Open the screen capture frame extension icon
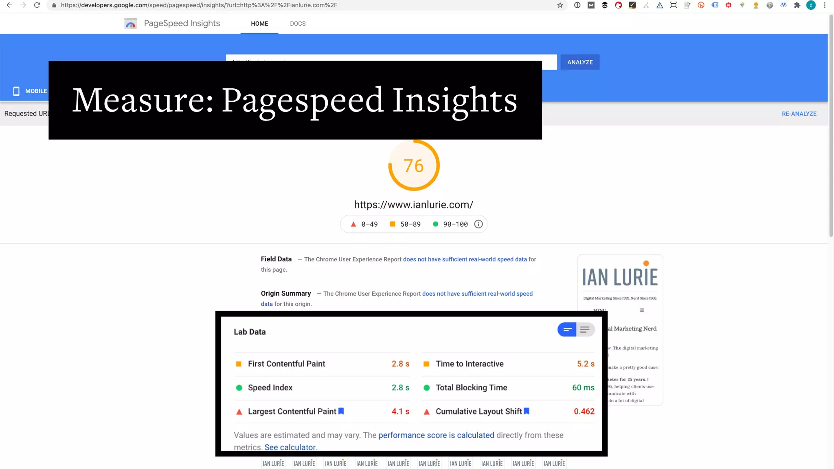Viewport: 834px width, 469px height. (674, 5)
